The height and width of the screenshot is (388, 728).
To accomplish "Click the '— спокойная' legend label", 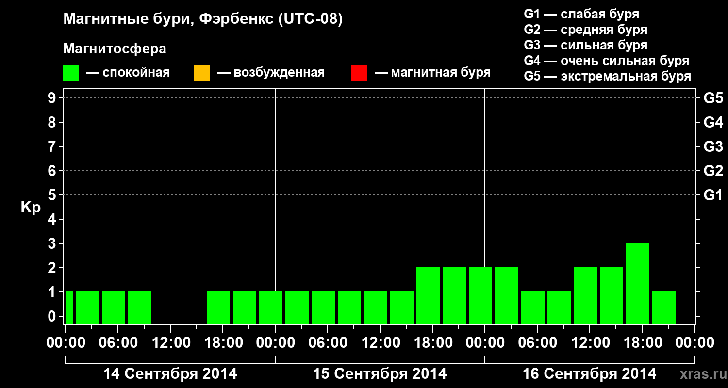I will [x=128, y=73].
